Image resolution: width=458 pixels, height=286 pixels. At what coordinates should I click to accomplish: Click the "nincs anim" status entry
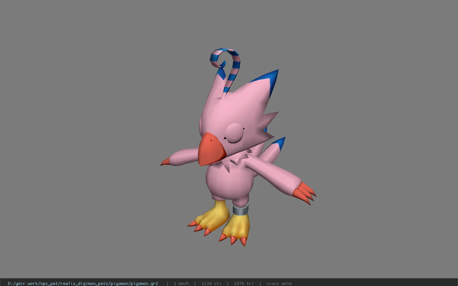[279, 283]
